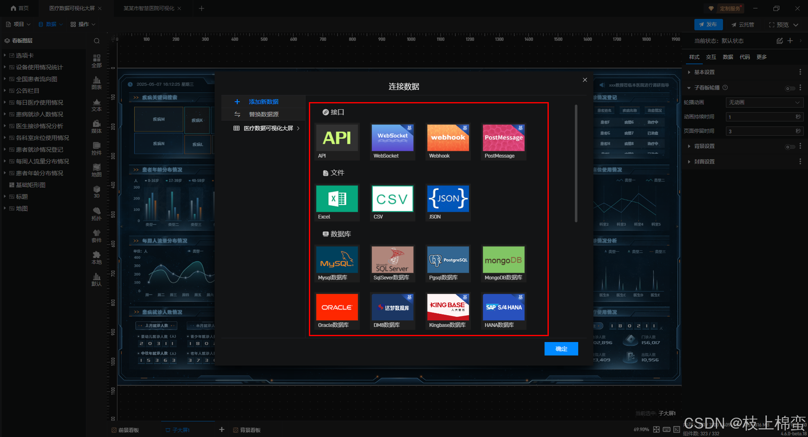
Task: Click the 定制服务 button
Action: coord(726,8)
